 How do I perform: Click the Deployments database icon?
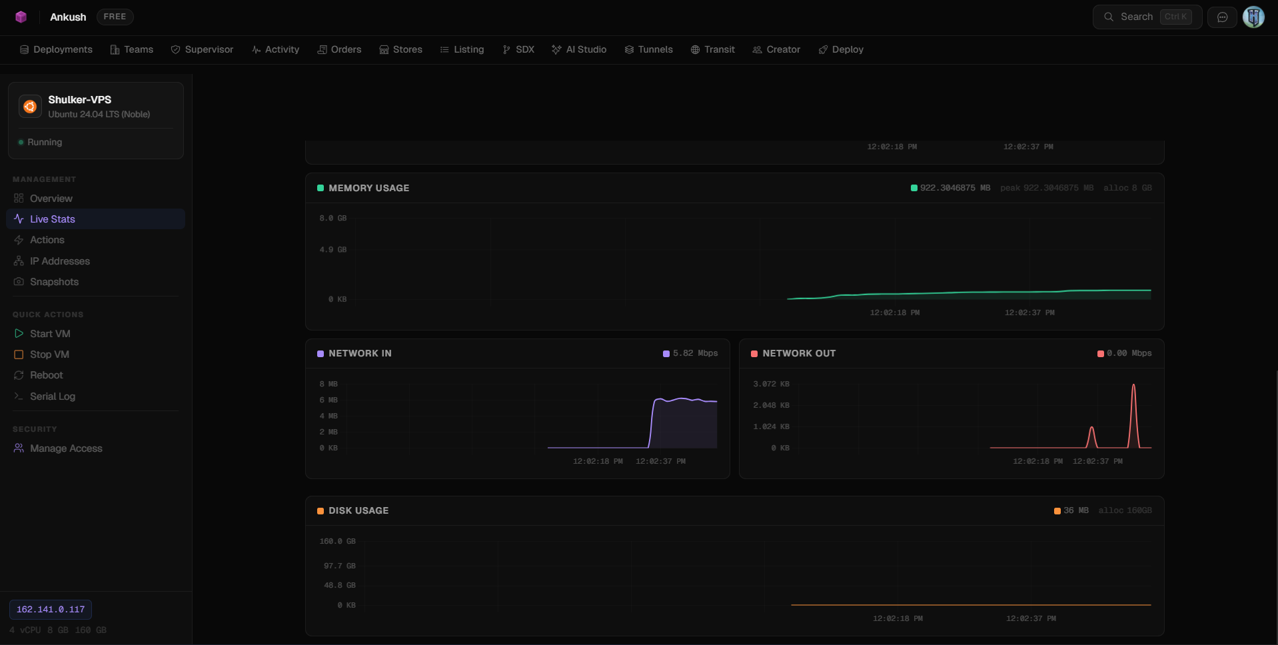24,50
